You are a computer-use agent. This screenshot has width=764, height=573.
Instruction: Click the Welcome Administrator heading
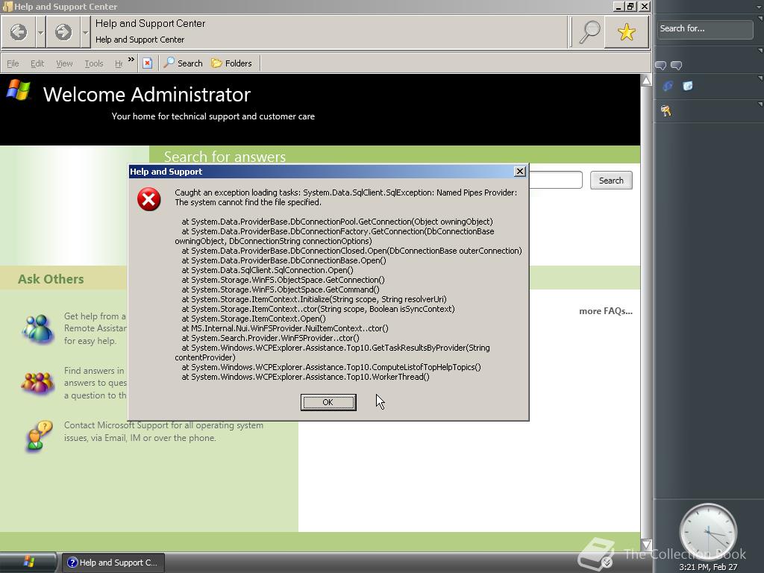pos(147,95)
